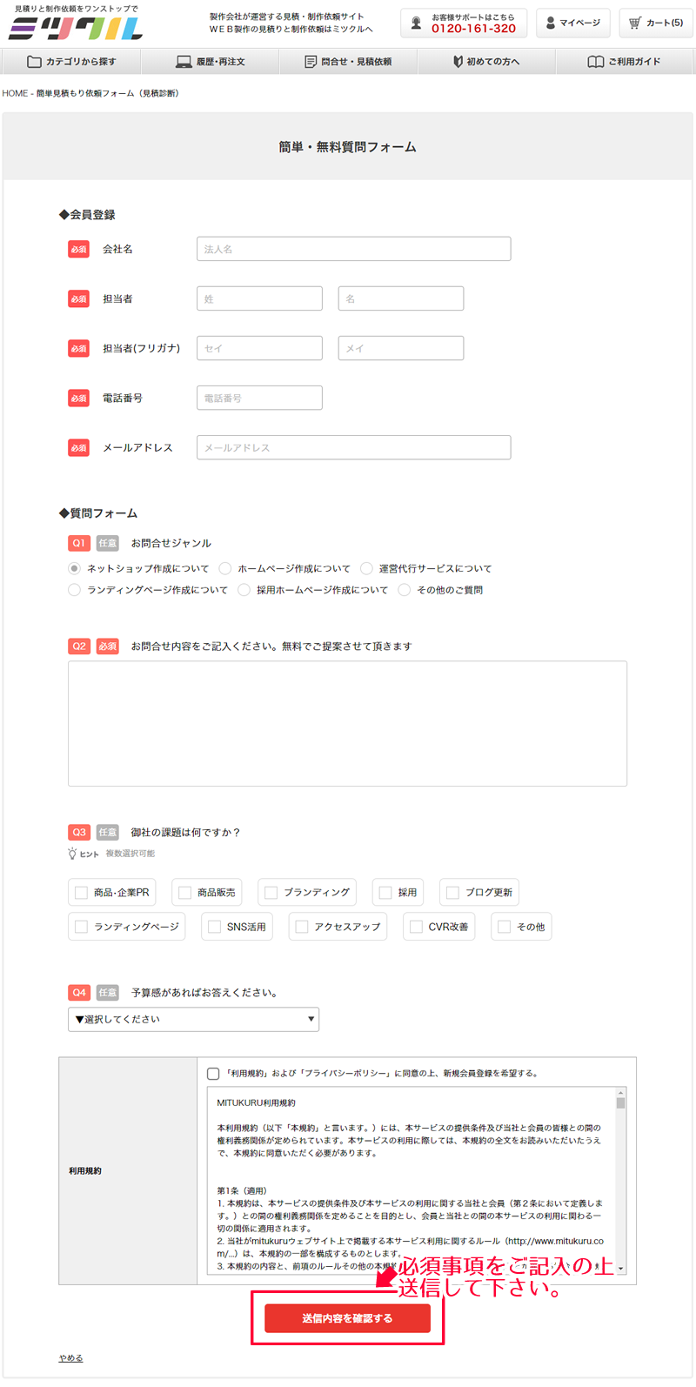The width and height of the screenshot is (696, 1387).
Task: Click 第1条（適用）text in terms
Action: pyautogui.click(x=242, y=1190)
